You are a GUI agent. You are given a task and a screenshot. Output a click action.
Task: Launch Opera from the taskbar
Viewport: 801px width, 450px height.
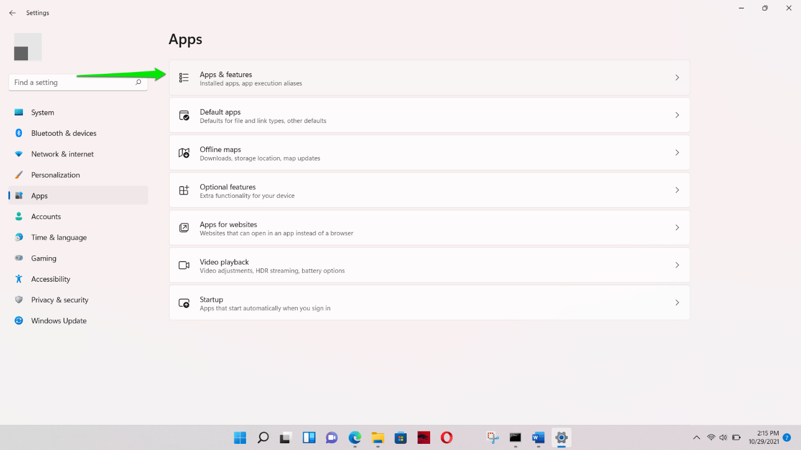tap(446, 438)
